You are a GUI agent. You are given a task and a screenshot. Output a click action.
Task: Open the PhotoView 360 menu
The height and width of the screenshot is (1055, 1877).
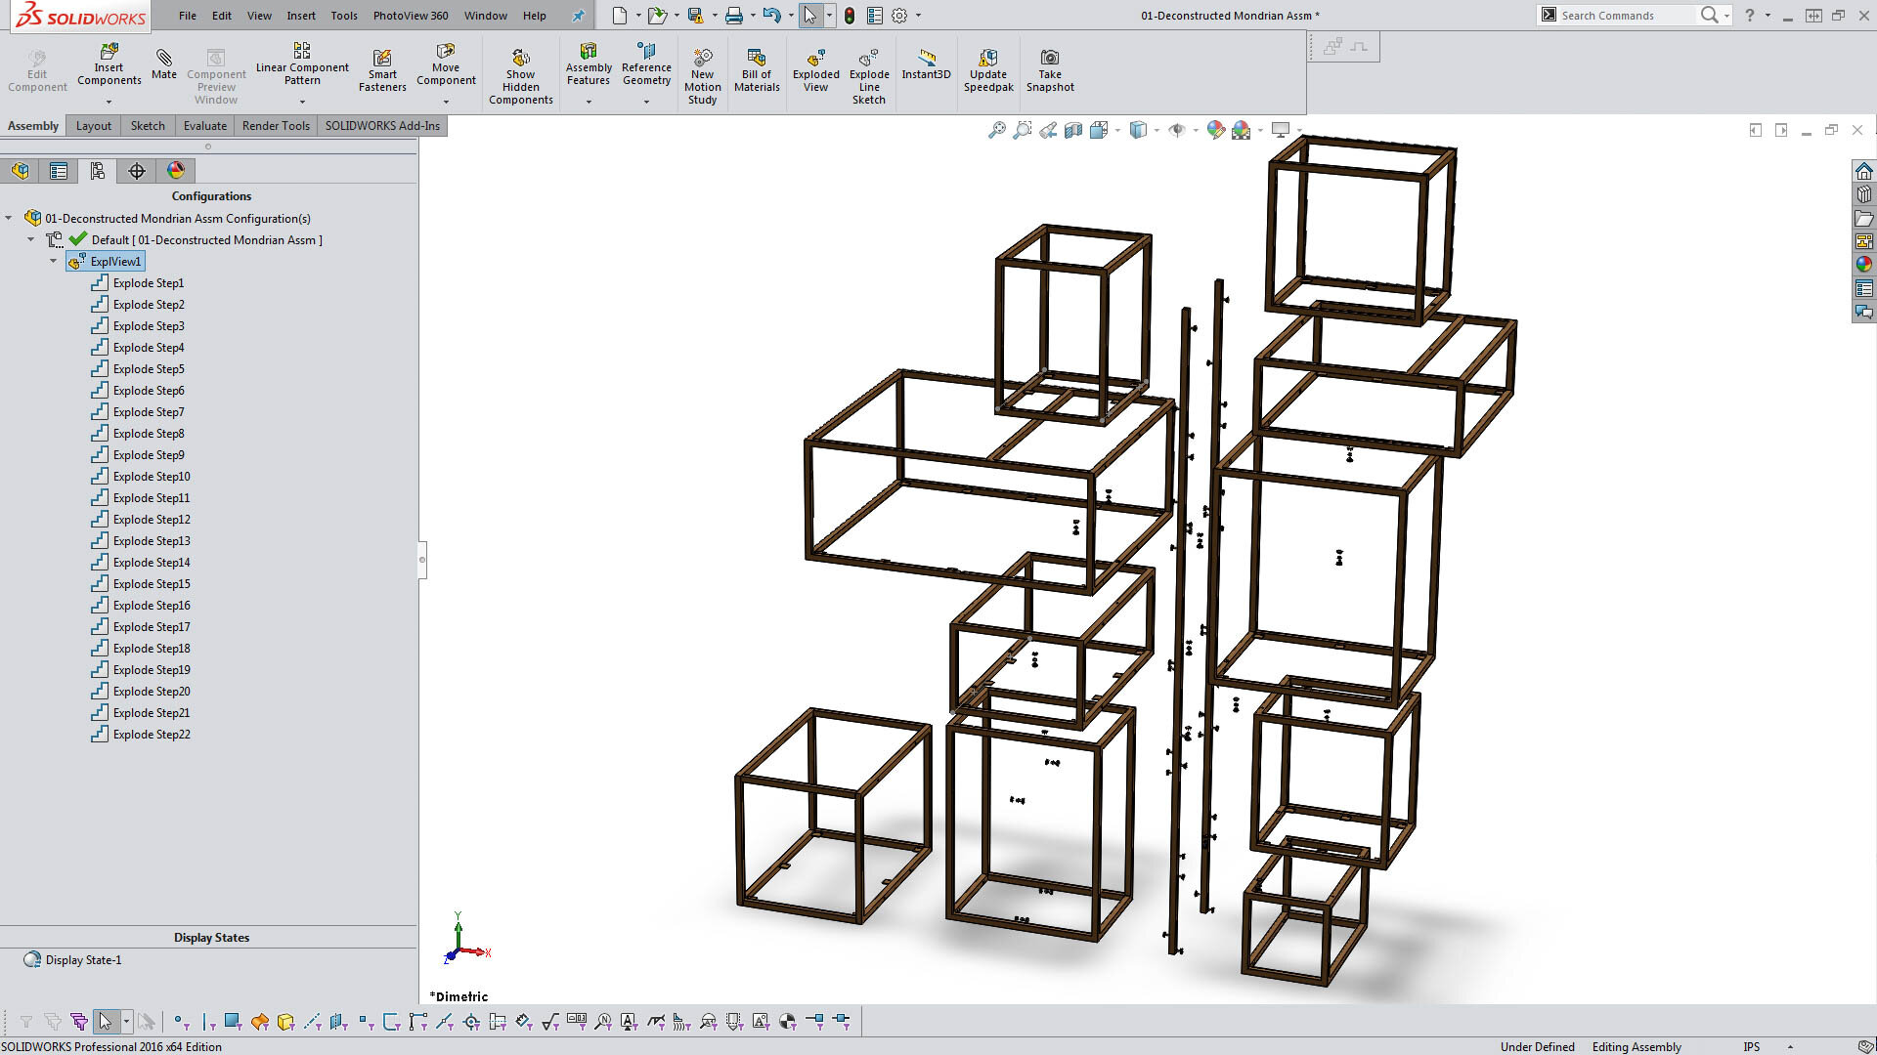point(411,16)
